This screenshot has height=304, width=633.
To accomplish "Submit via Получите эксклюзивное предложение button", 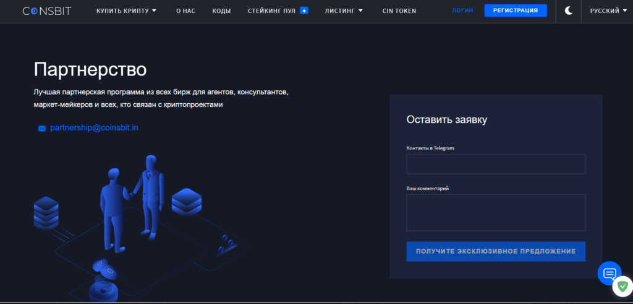I will click(x=496, y=251).
